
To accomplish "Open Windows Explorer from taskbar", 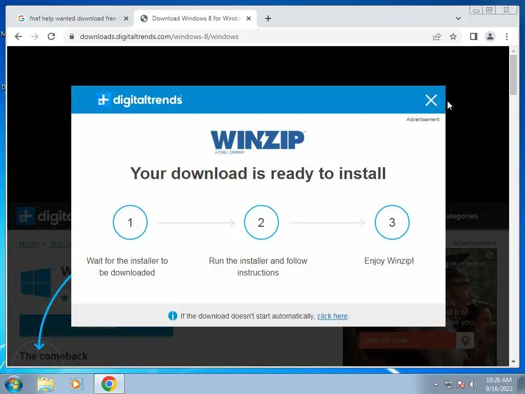I will 46,384.
